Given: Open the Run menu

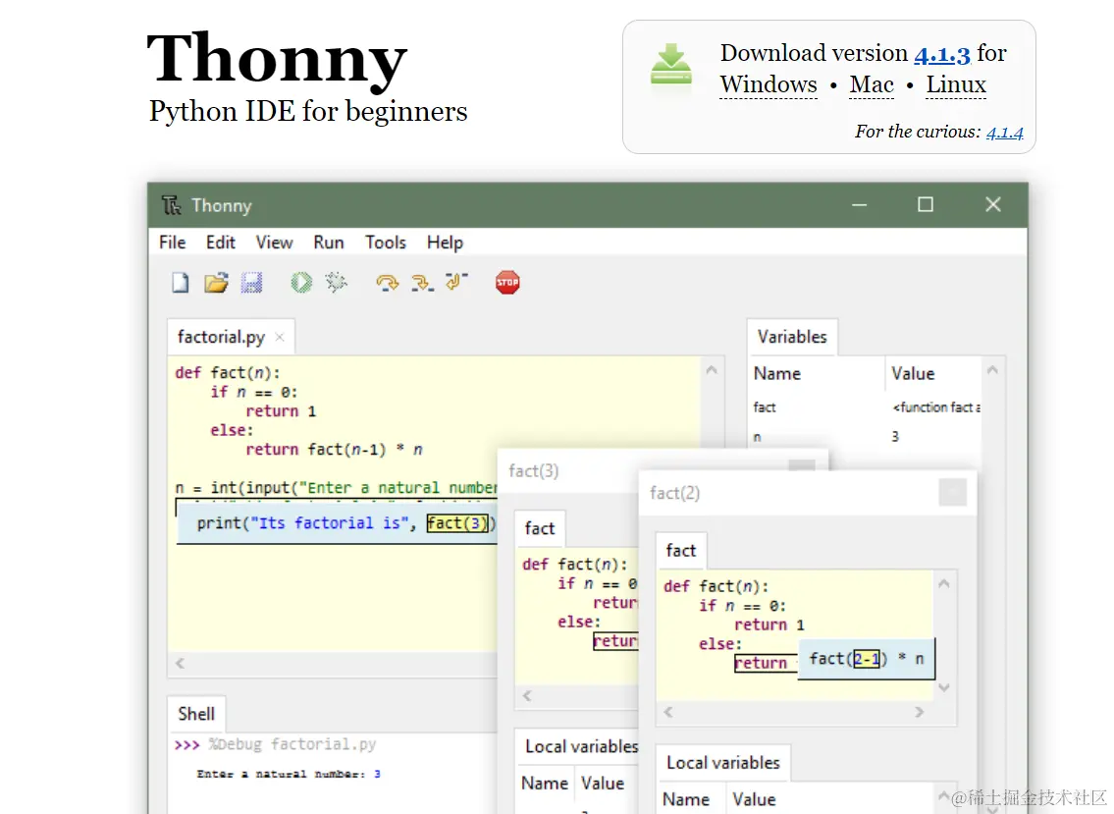Looking at the screenshot, I should [328, 243].
